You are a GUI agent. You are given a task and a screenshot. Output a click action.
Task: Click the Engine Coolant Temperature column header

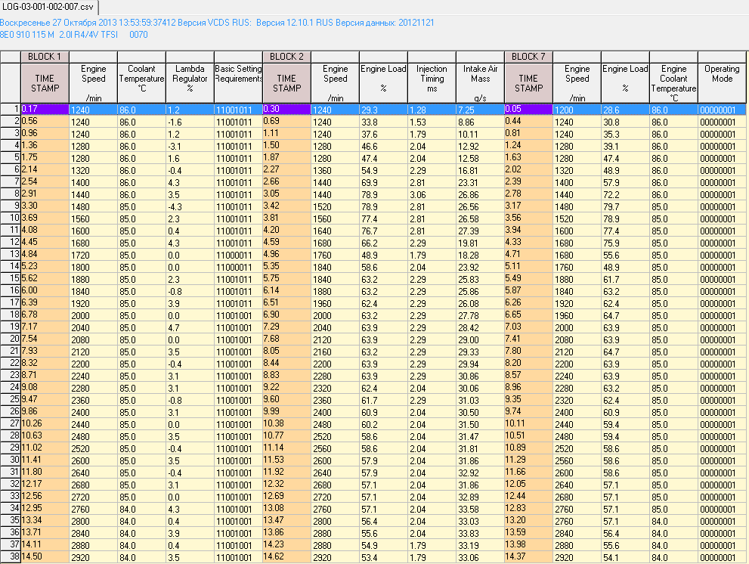click(x=673, y=83)
